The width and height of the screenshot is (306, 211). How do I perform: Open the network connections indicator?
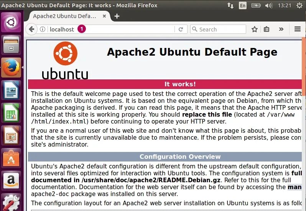point(230,5)
